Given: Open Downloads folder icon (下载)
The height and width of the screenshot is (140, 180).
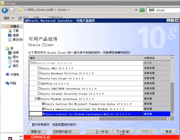Looking at the screenshot, I should (x=10, y=31).
